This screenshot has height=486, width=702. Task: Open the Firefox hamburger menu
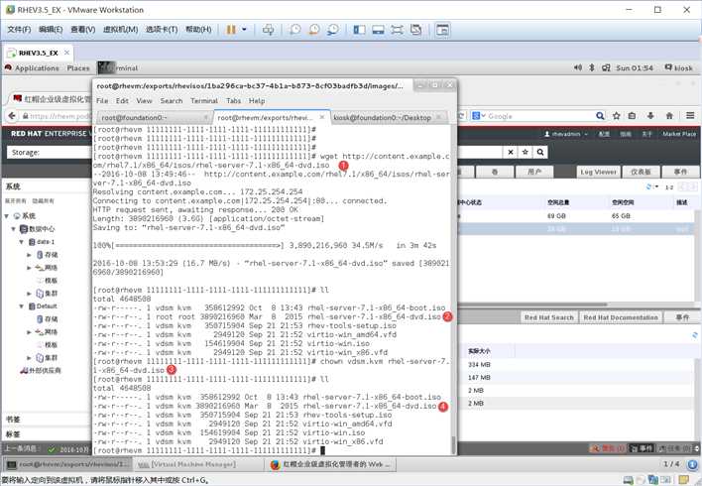pos(690,116)
